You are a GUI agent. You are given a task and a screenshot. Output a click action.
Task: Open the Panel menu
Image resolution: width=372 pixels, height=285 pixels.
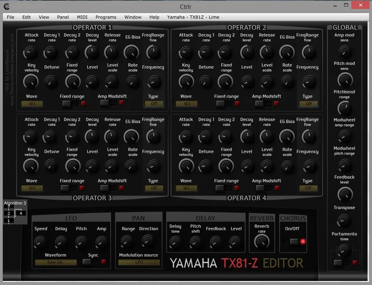coord(63,17)
